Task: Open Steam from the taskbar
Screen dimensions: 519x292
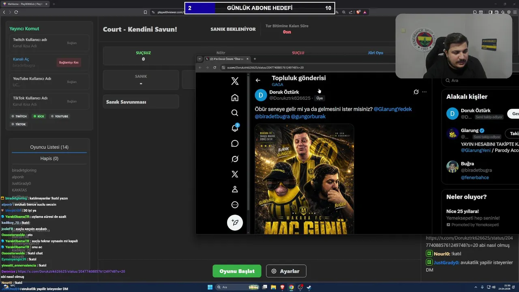Action: [x=309, y=287]
